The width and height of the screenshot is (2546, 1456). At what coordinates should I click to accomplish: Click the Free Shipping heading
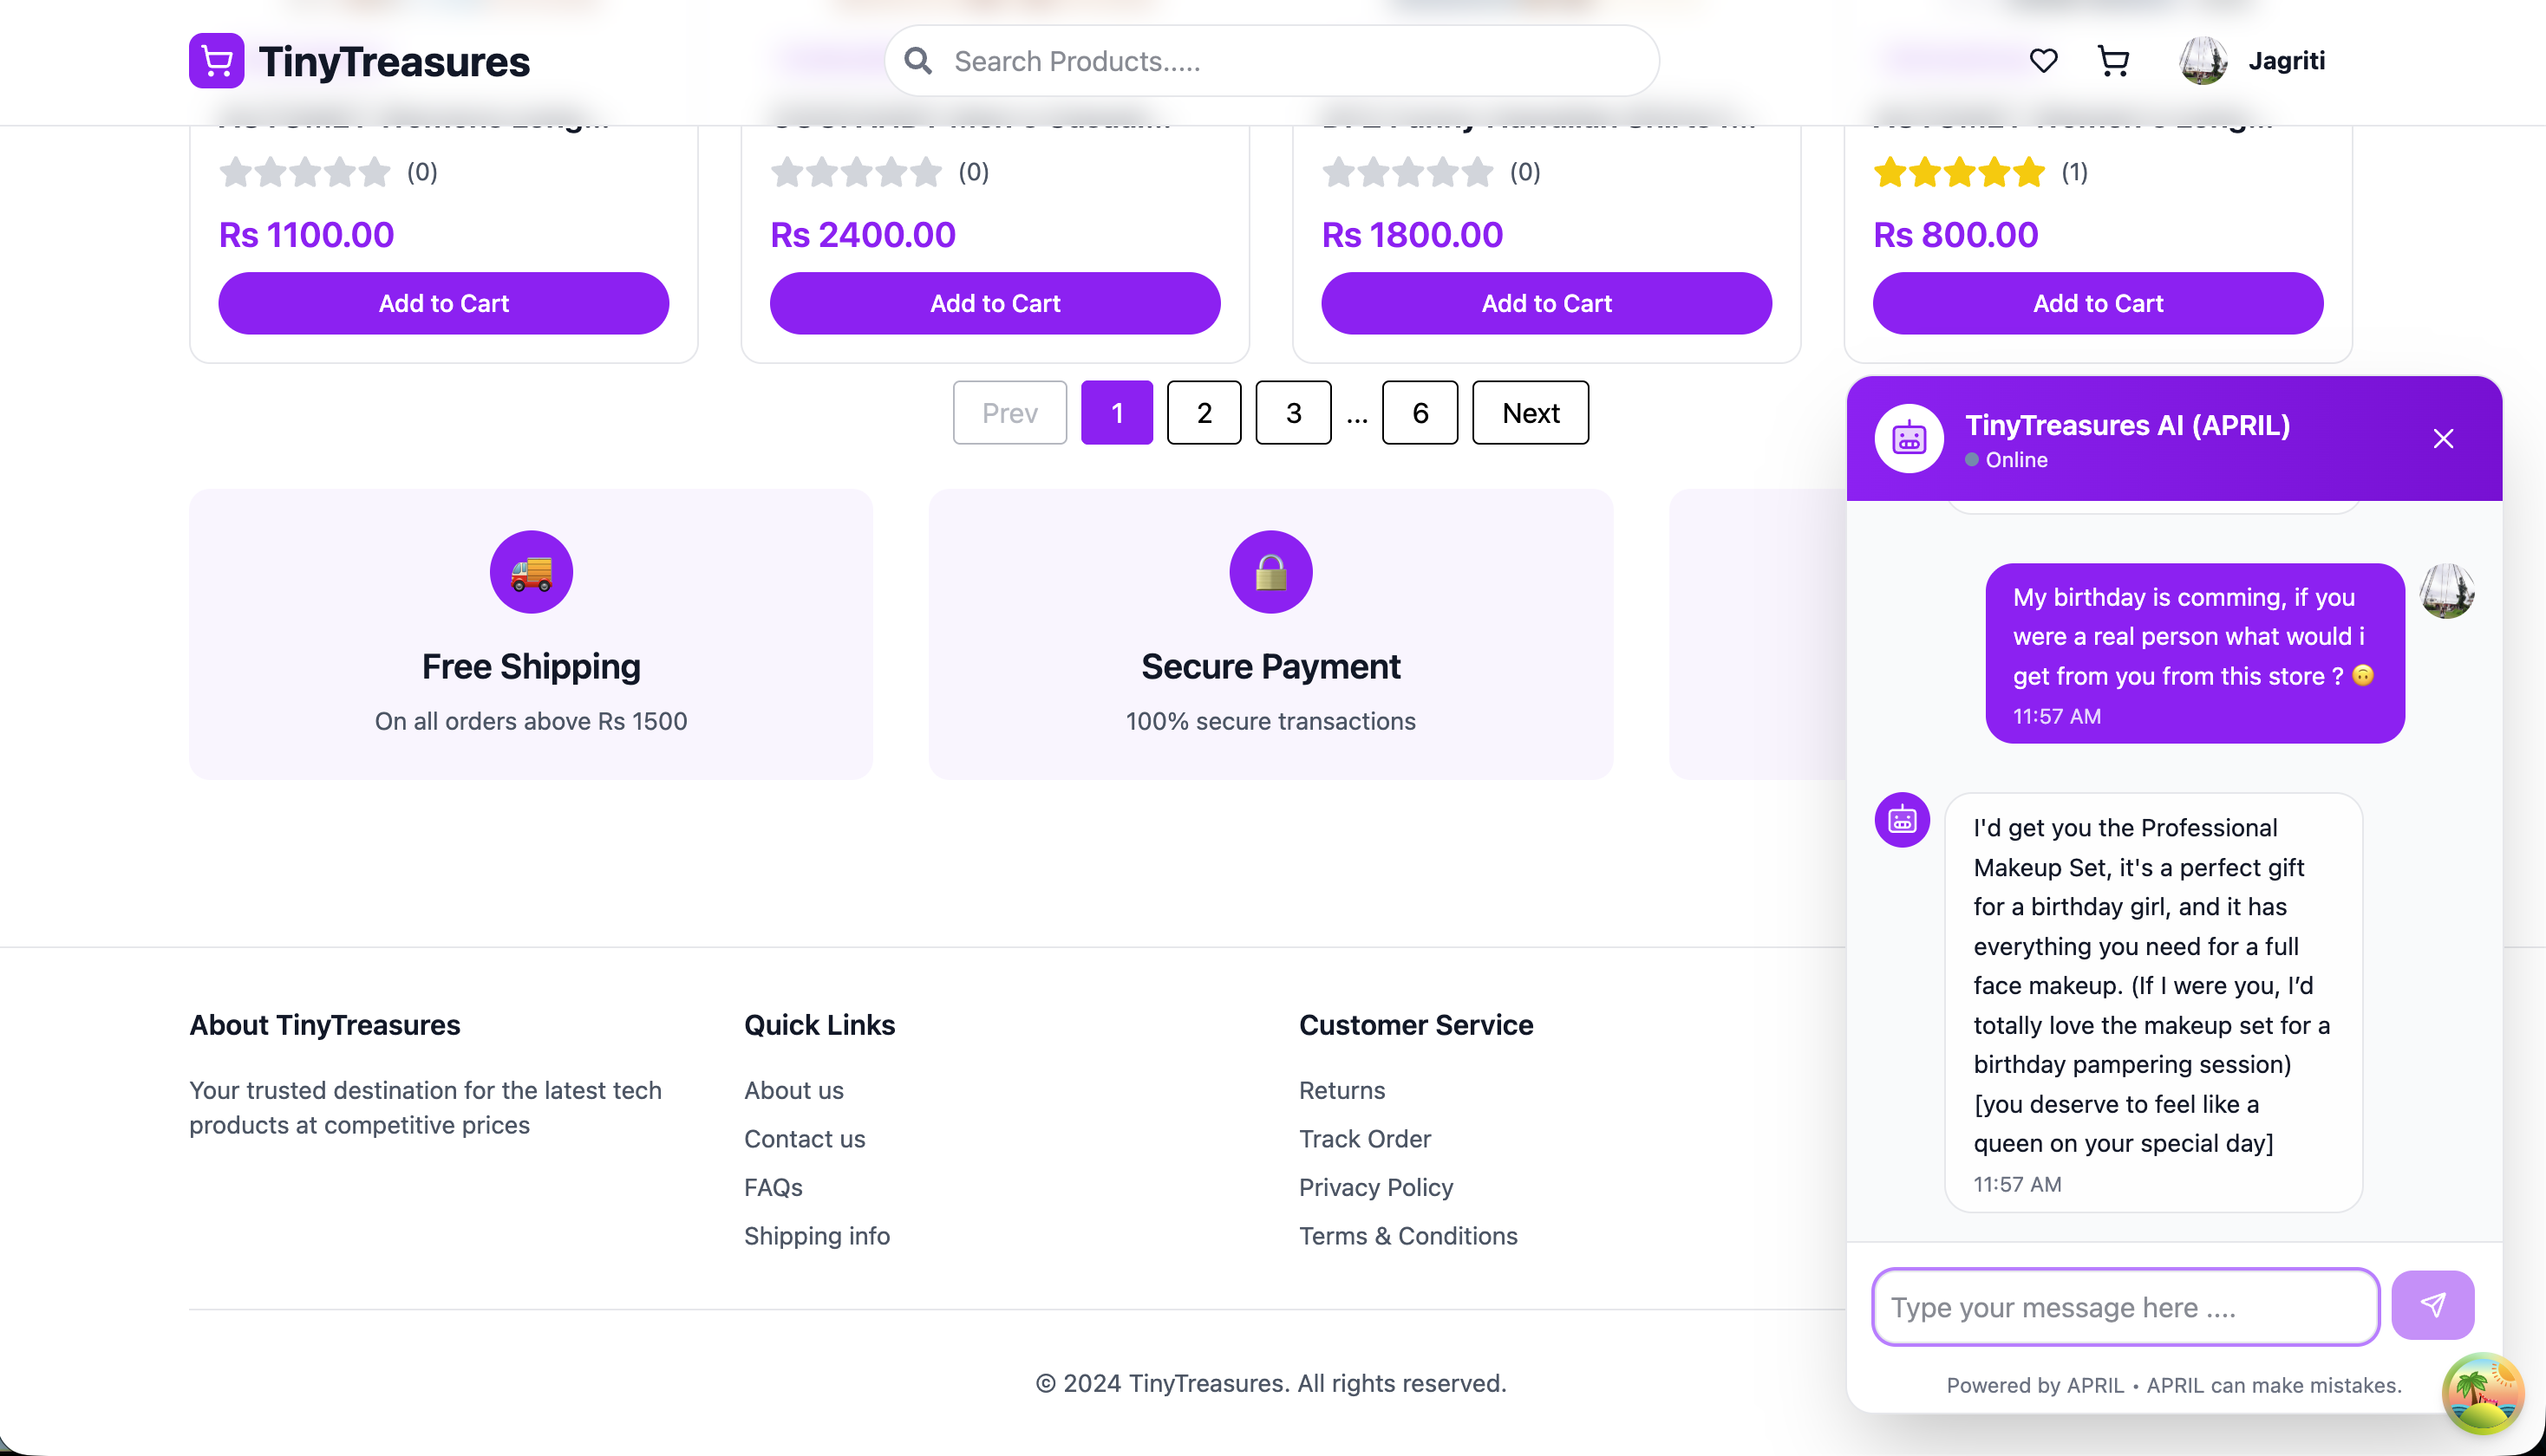[532, 666]
